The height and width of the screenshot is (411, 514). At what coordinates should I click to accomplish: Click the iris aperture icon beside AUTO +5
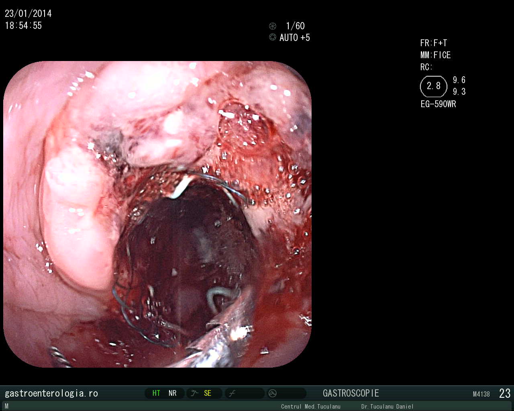tap(273, 37)
